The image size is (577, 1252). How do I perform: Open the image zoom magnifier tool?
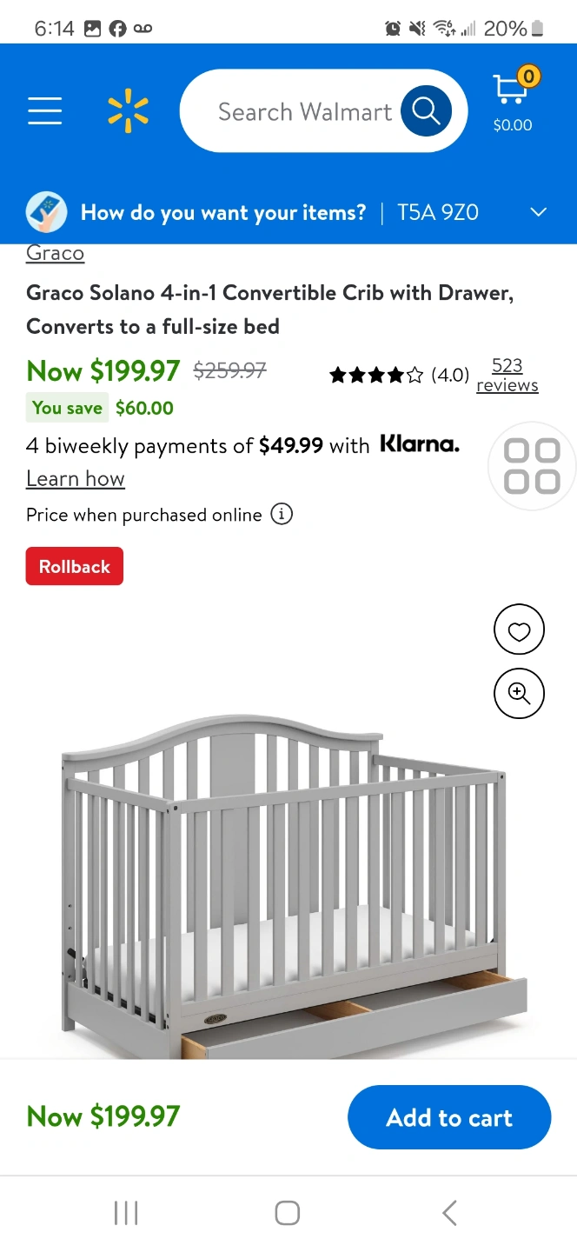[519, 693]
